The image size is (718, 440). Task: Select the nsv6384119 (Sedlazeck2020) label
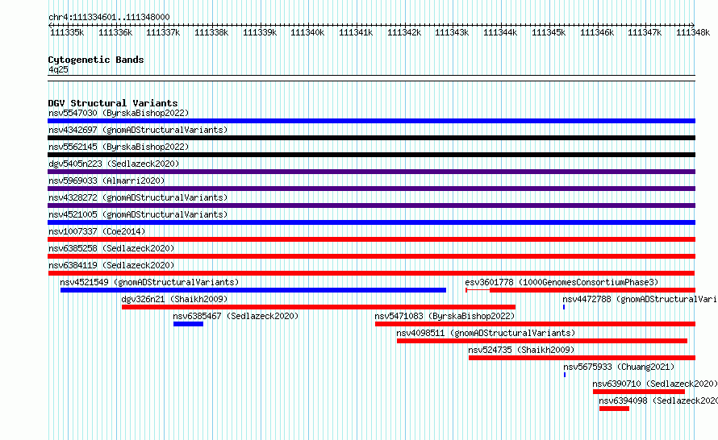[111, 265]
